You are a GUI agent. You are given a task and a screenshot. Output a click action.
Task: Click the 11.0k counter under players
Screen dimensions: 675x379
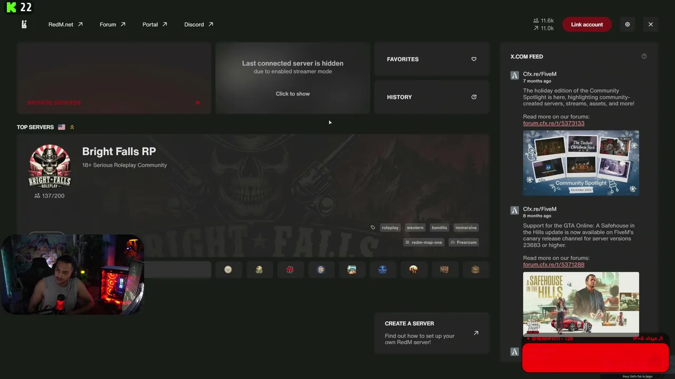(544, 28)
